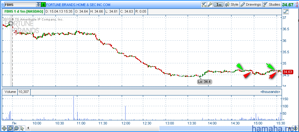Image resolution: width=299 pixels, height=132 pixels.
Task: Select the arrow pointer tool
Action: (x=22, y=129)
